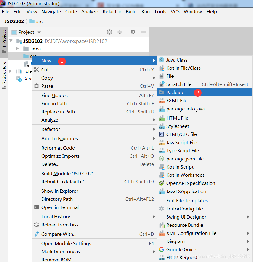
Task: Click the package.json File icon
Action: tap(162, 159)
